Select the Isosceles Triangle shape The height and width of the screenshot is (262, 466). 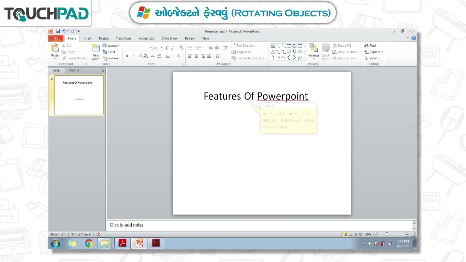tap(273, 52)
